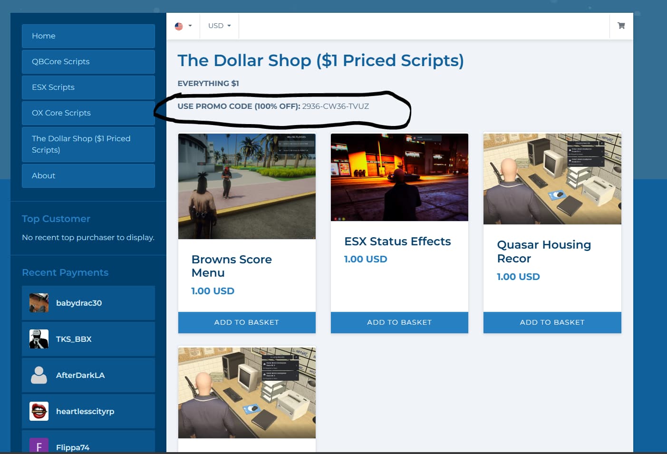View Quasar Housing Recor product image
This screenshot has width=667, height=454.
click(552, 179)
